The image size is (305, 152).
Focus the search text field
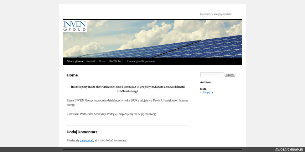point(212,75)
